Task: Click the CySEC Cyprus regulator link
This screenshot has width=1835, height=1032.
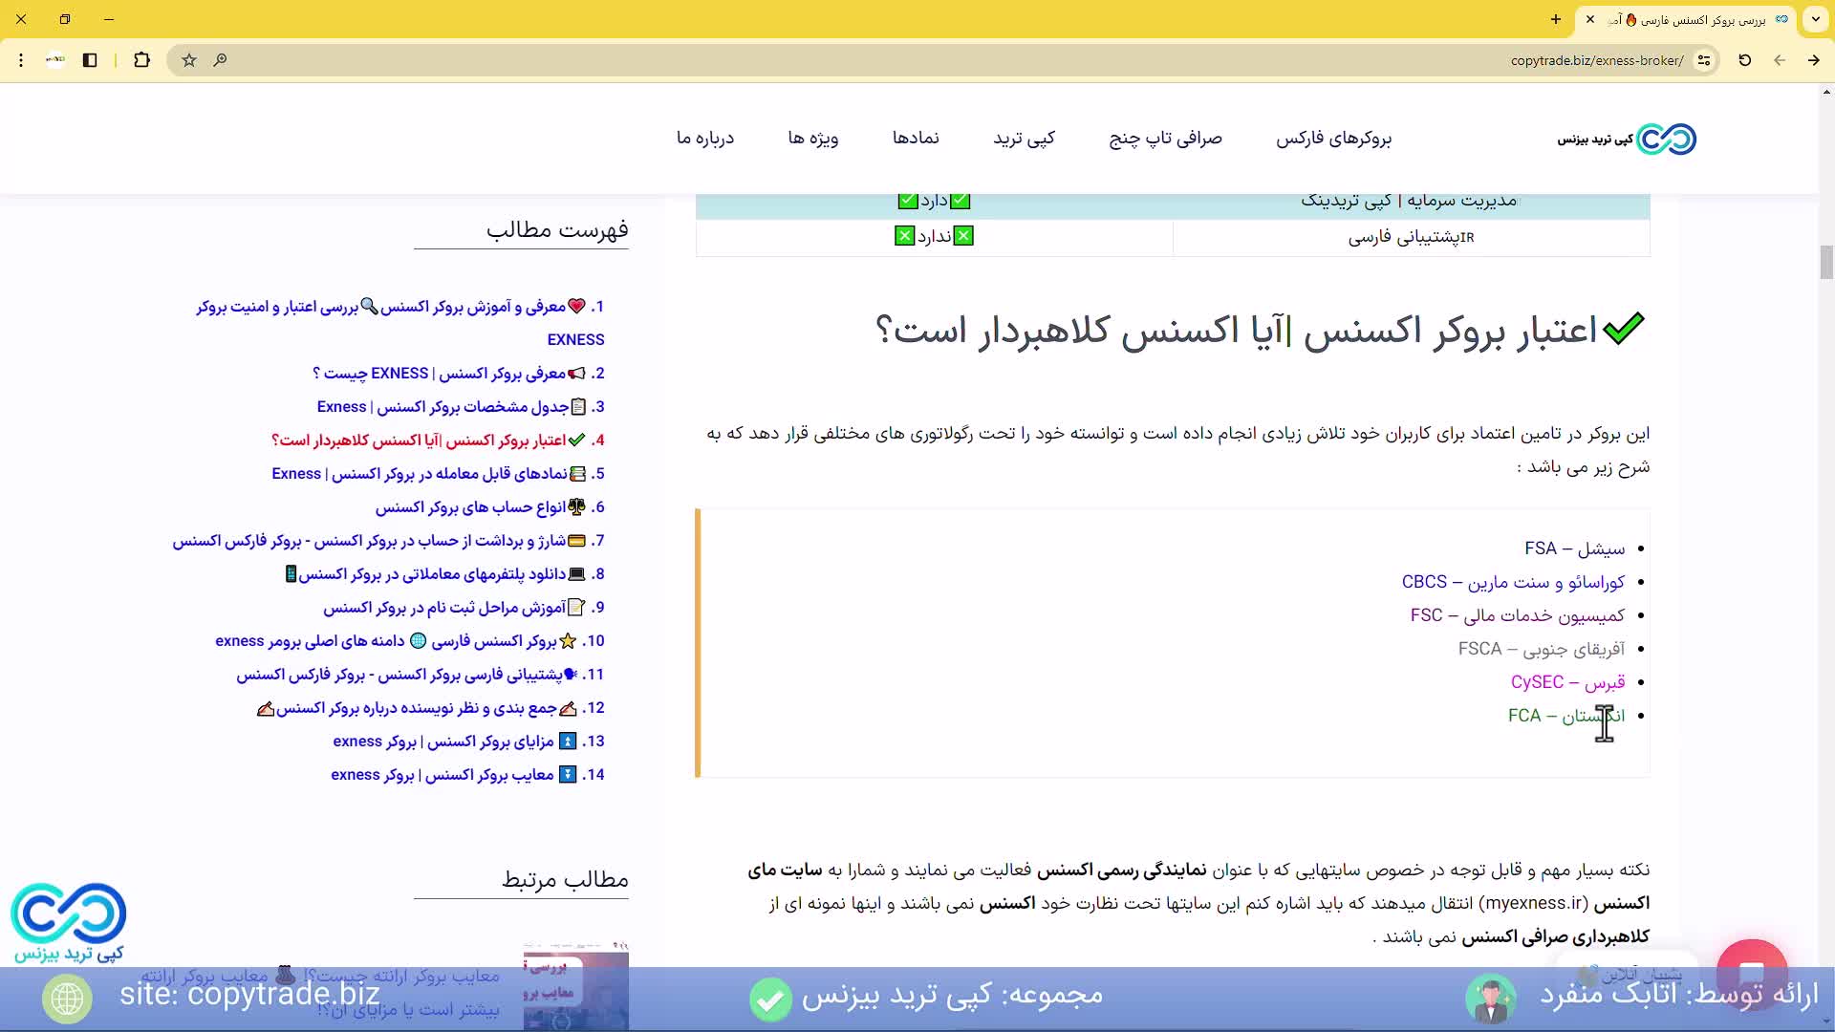Action: click(1566, 682)
